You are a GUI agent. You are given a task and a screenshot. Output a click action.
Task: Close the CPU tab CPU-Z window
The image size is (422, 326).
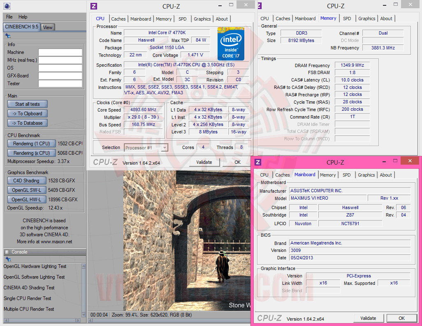tap(246, 5)
